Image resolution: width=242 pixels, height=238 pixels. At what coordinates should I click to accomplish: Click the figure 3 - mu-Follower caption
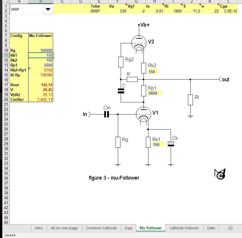[x=114, y=178]
